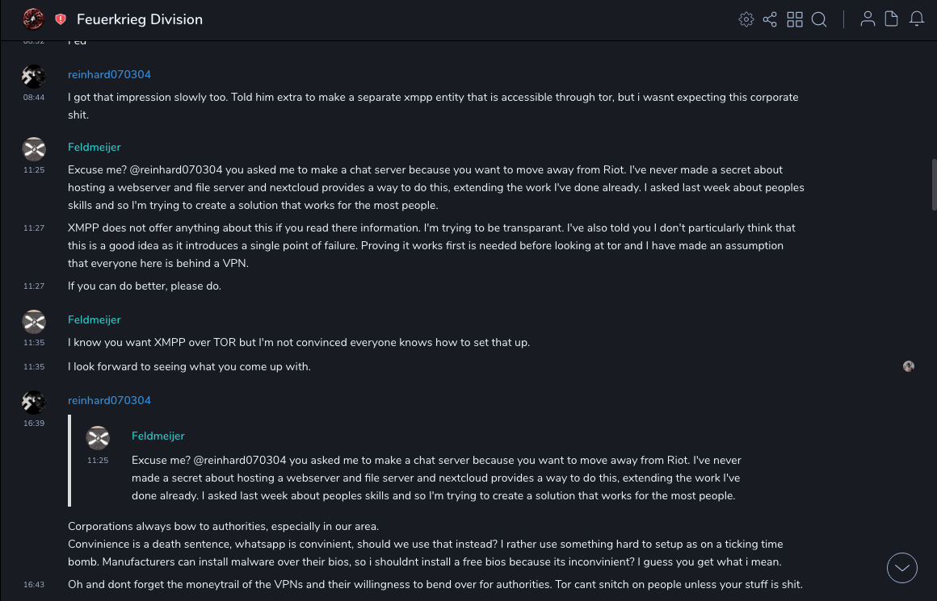
Task: Open room settings gear icon
Action: click(x=746, y=19)
